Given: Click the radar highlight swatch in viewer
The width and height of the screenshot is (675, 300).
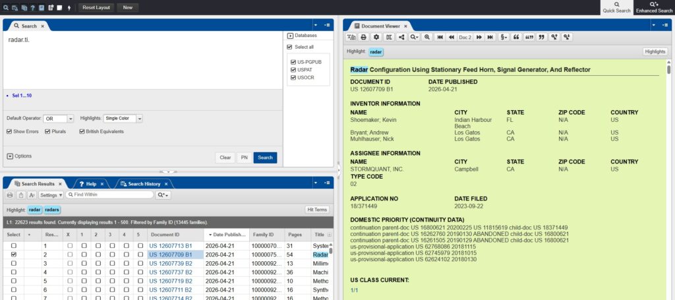Looking at the screenshot, I should pos(376,51).
